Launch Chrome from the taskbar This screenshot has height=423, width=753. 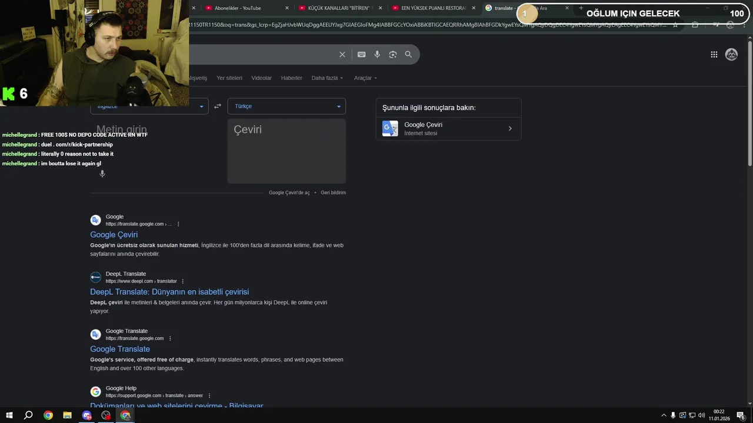(x=48, y=415)
